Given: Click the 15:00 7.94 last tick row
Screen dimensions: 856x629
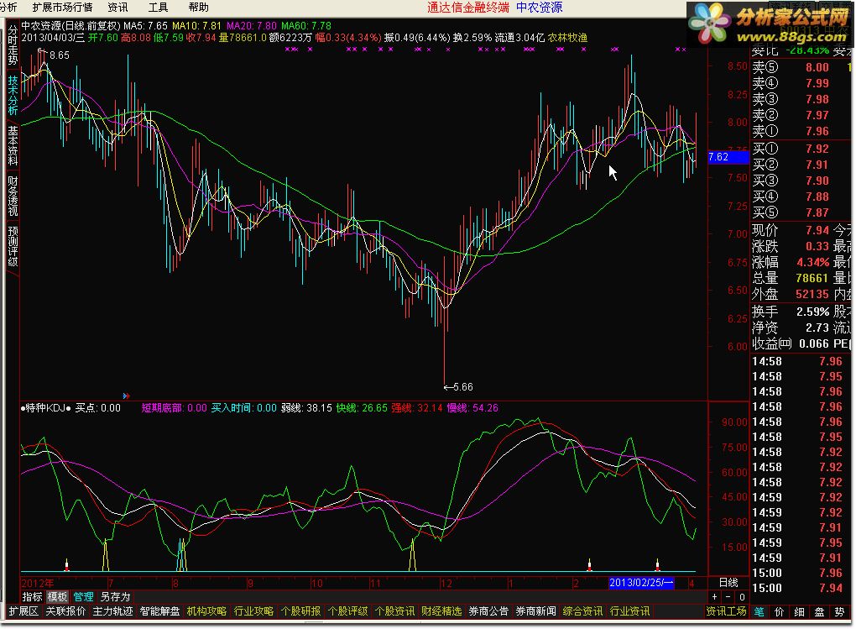Looking at the screenshot, I should click(797, 588).
